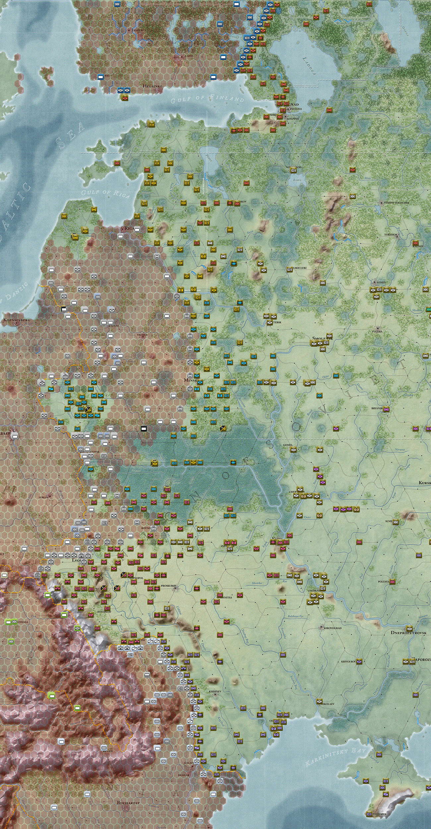Select the infantry counter on Dnepropetrovsk

(x=409, y=628)
